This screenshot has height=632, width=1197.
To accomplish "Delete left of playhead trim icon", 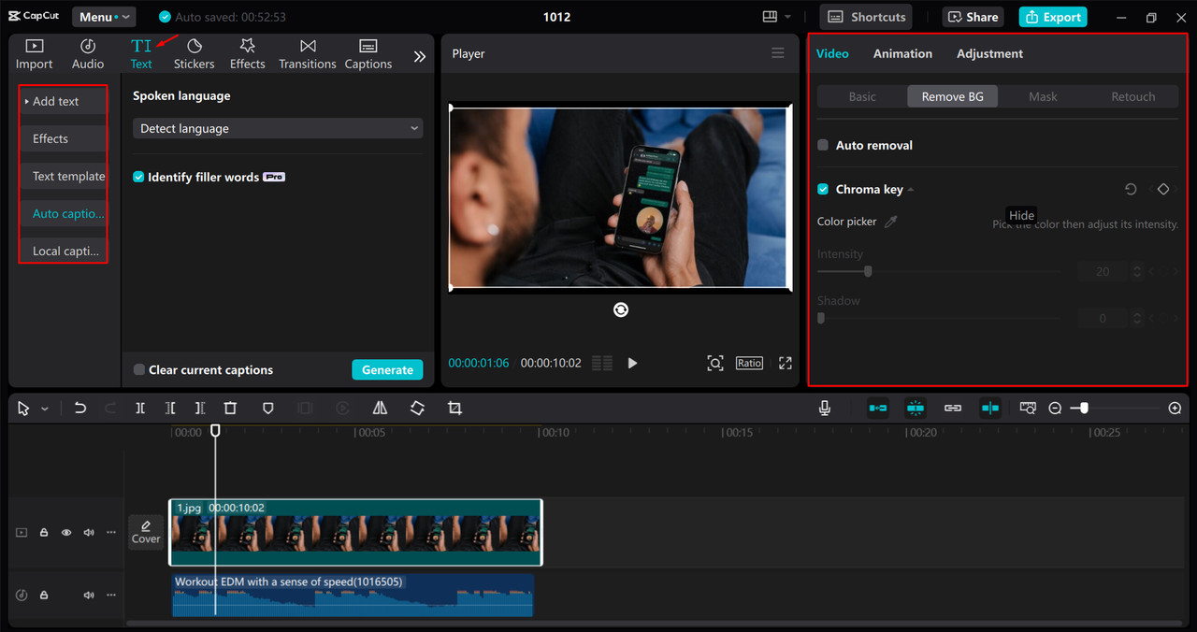I will pos(170,409).
